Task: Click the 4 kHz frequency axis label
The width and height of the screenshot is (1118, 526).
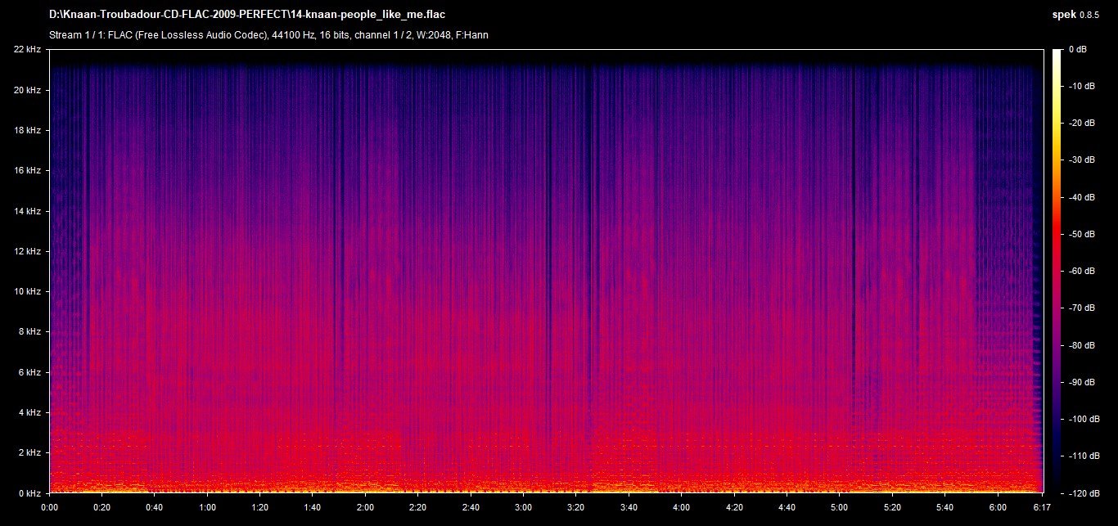Action: coord(29,412)
